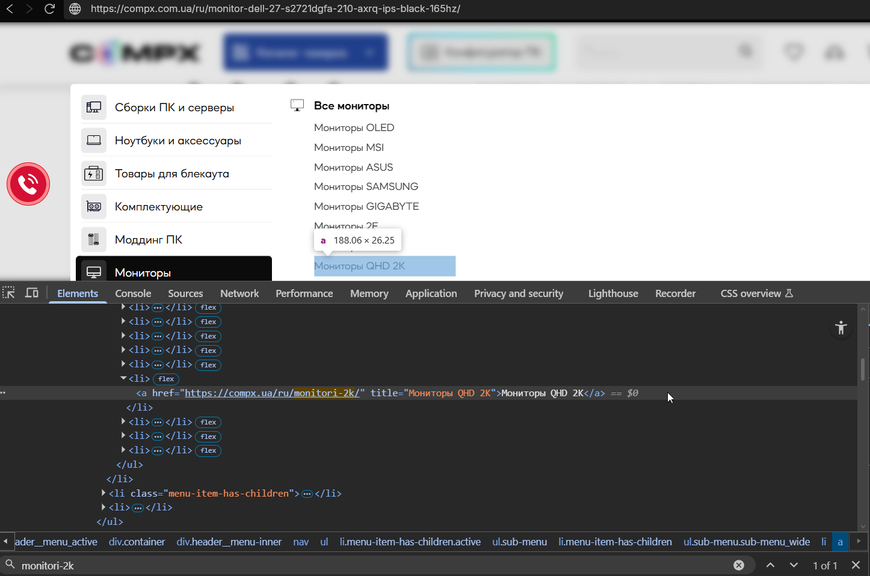Open the blue catalog dropdown button in header
This screenshot has width=870, height=576.
[306, 52]
